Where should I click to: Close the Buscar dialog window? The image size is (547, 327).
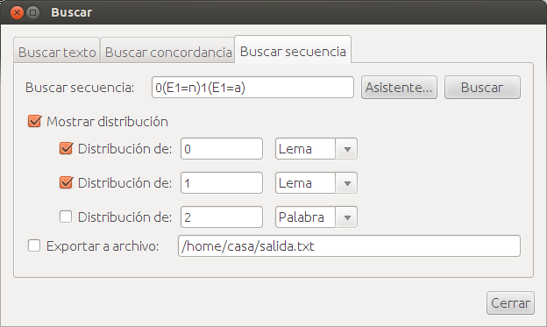17,13
